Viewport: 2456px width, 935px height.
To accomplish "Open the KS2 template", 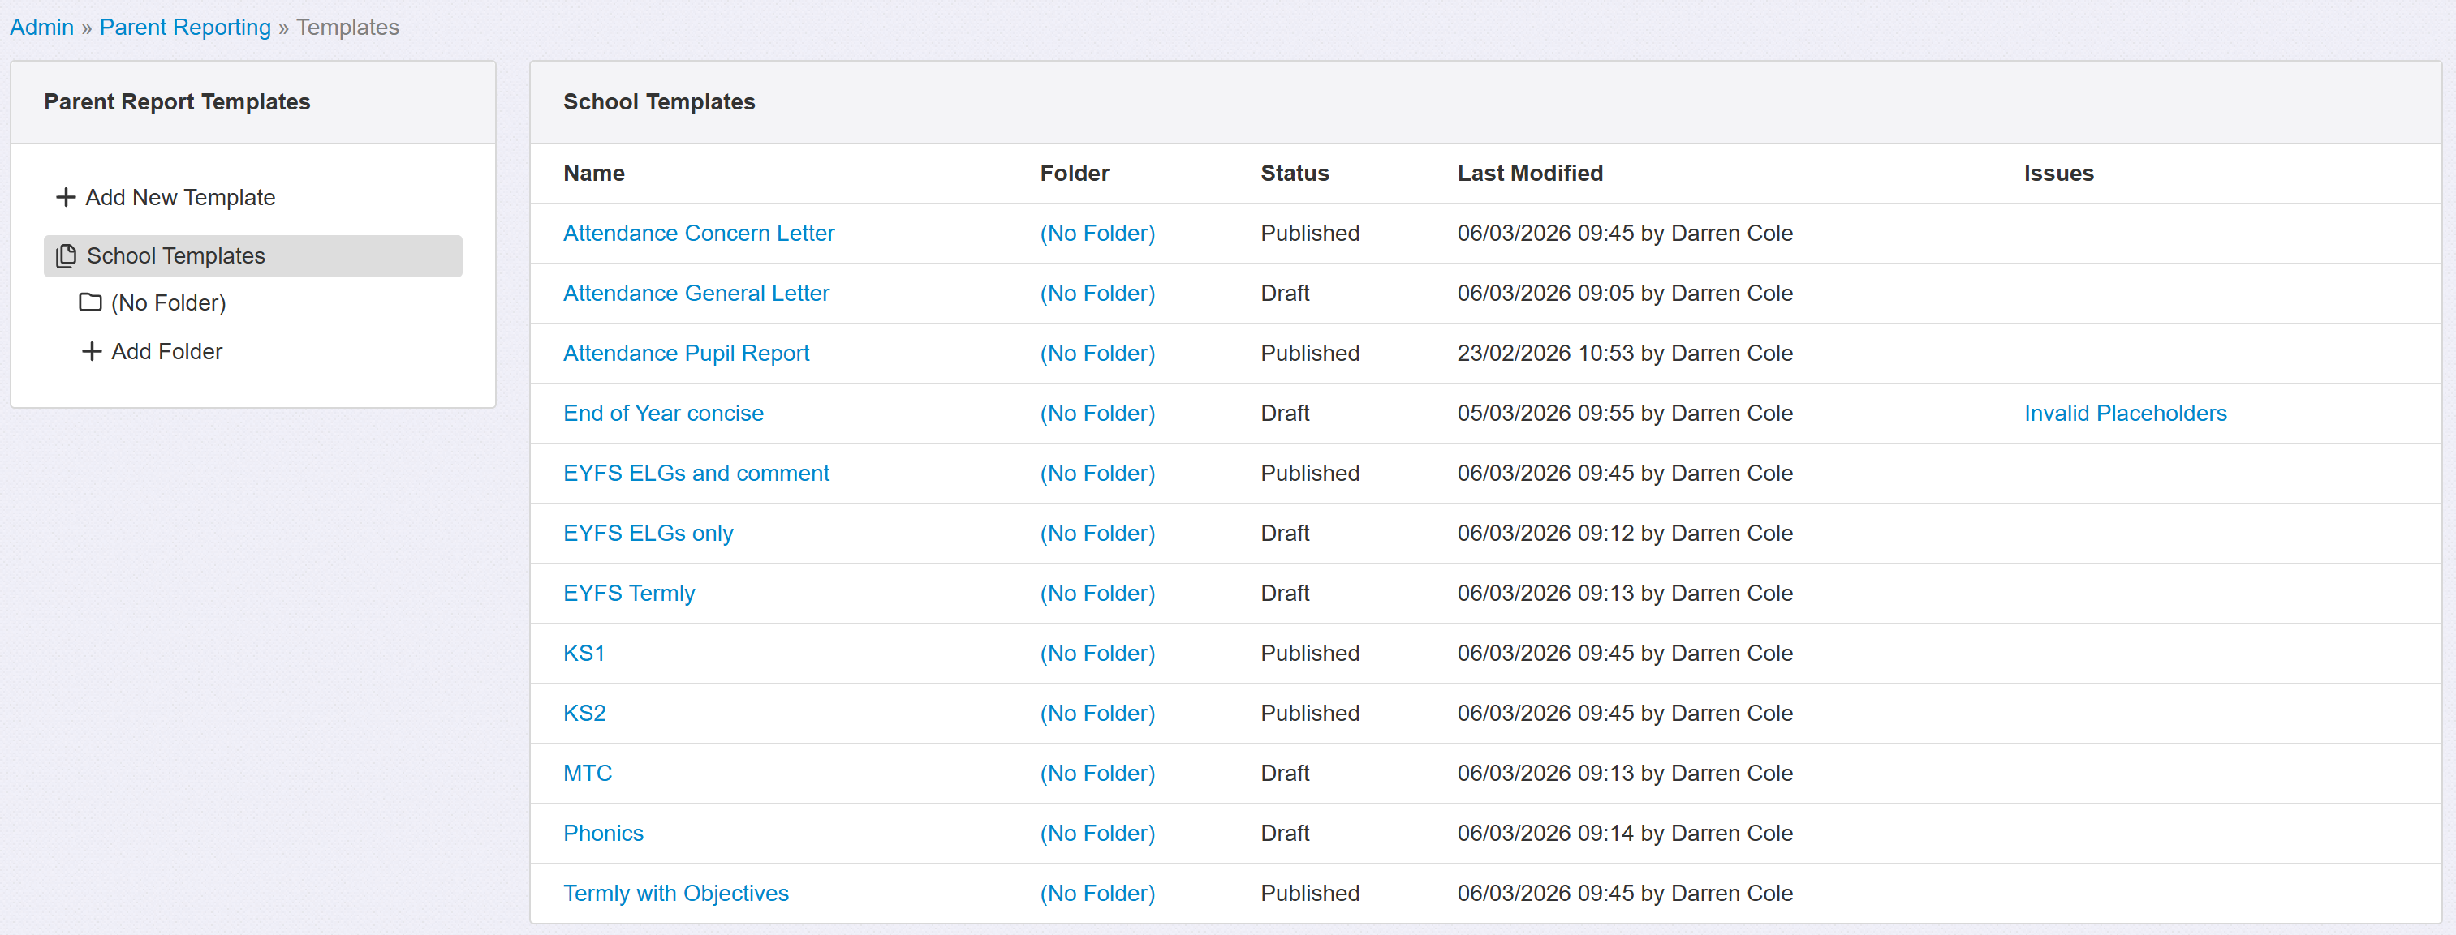I will point(584,713).
